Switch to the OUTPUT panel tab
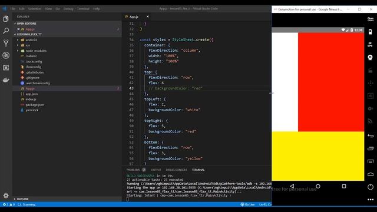This screenshot has width=377, height=212. [156, 170]
